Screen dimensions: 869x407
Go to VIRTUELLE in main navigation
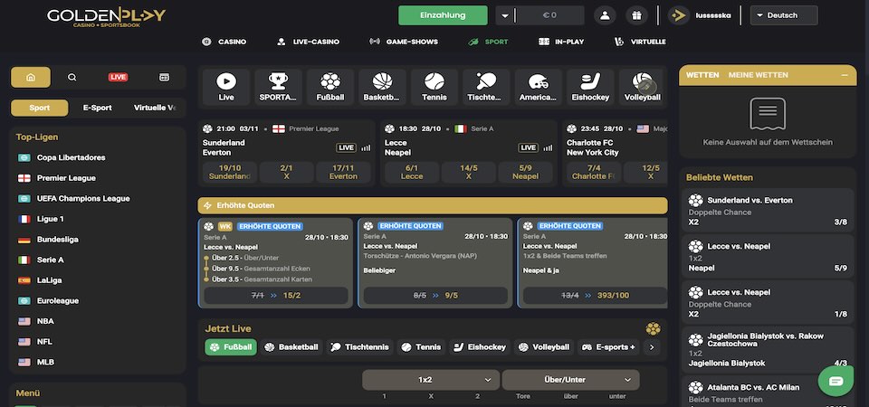tap(640, 42)
